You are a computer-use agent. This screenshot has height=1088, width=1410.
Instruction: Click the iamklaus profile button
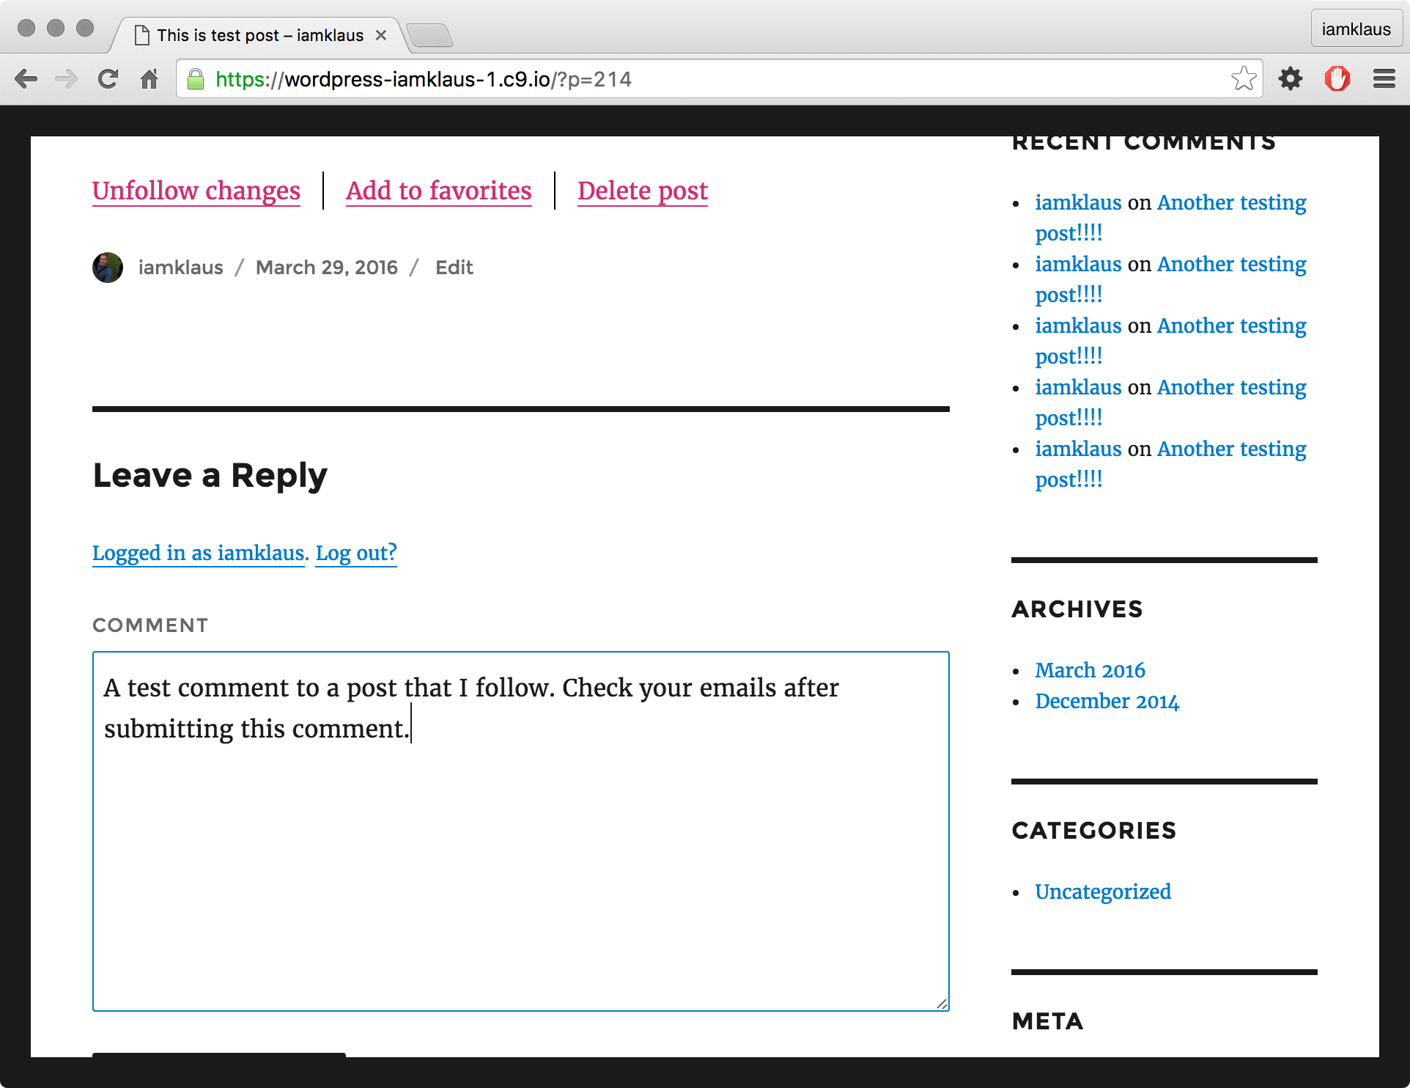pos(1355,29)
